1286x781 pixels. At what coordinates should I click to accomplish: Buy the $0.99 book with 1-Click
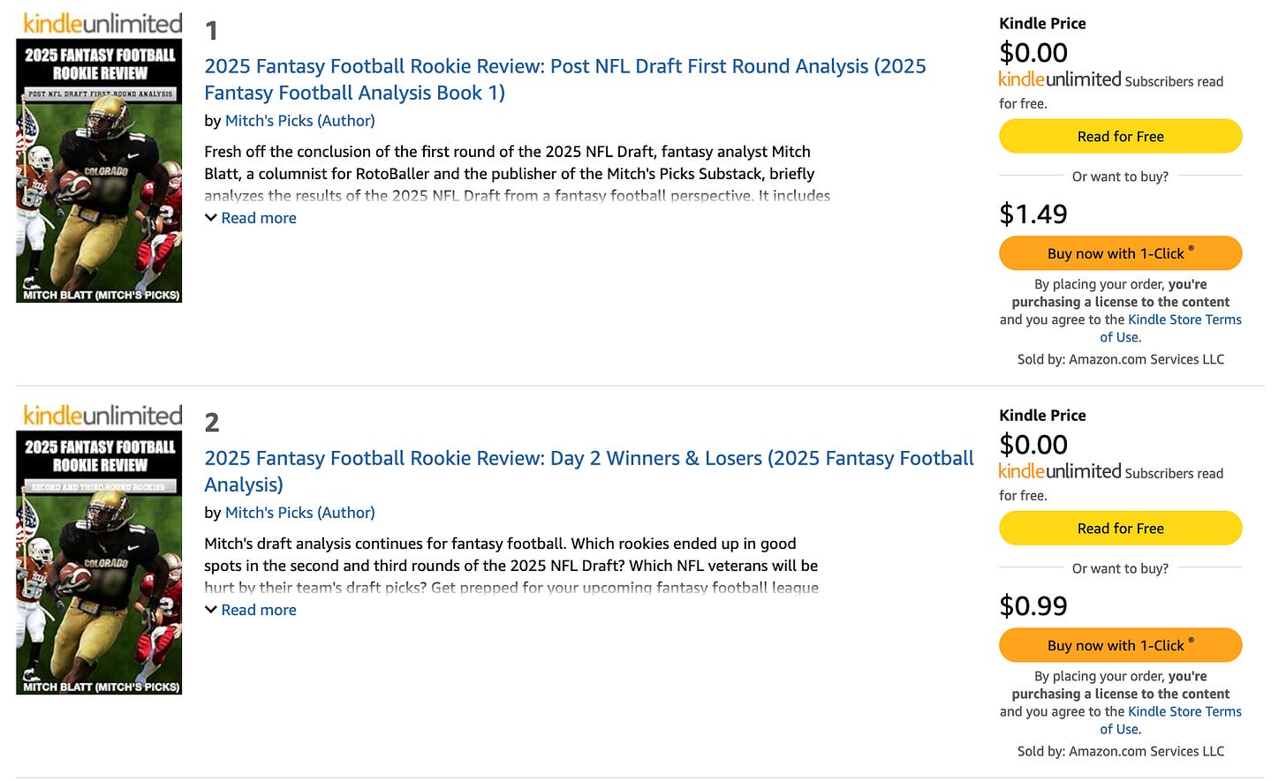pos(1120,645)
